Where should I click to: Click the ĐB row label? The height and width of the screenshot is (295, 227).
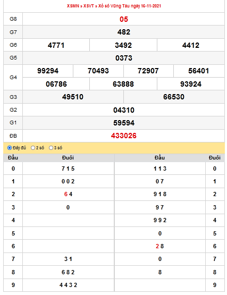point(13,136)
